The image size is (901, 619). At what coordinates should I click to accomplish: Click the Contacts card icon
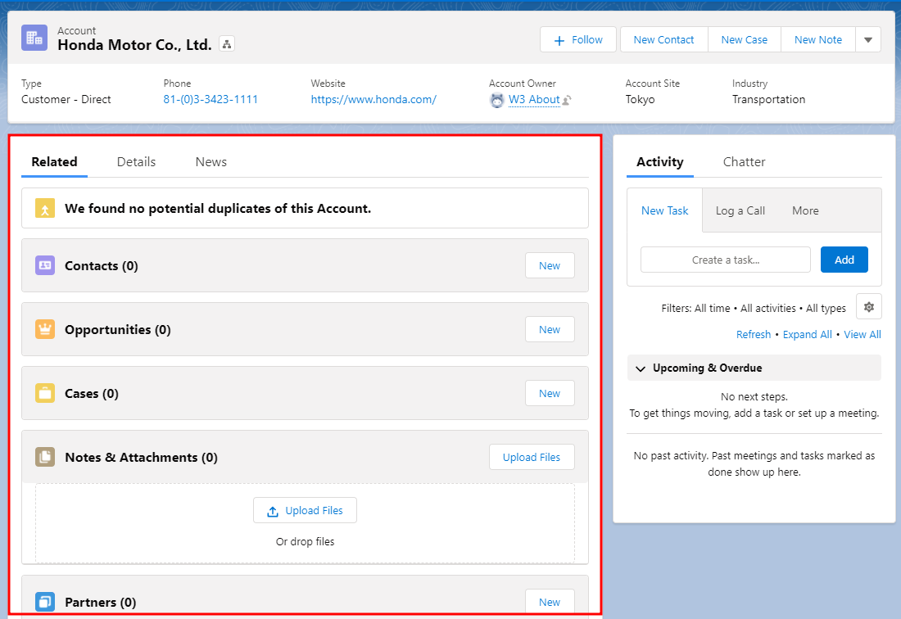(45, 265)
